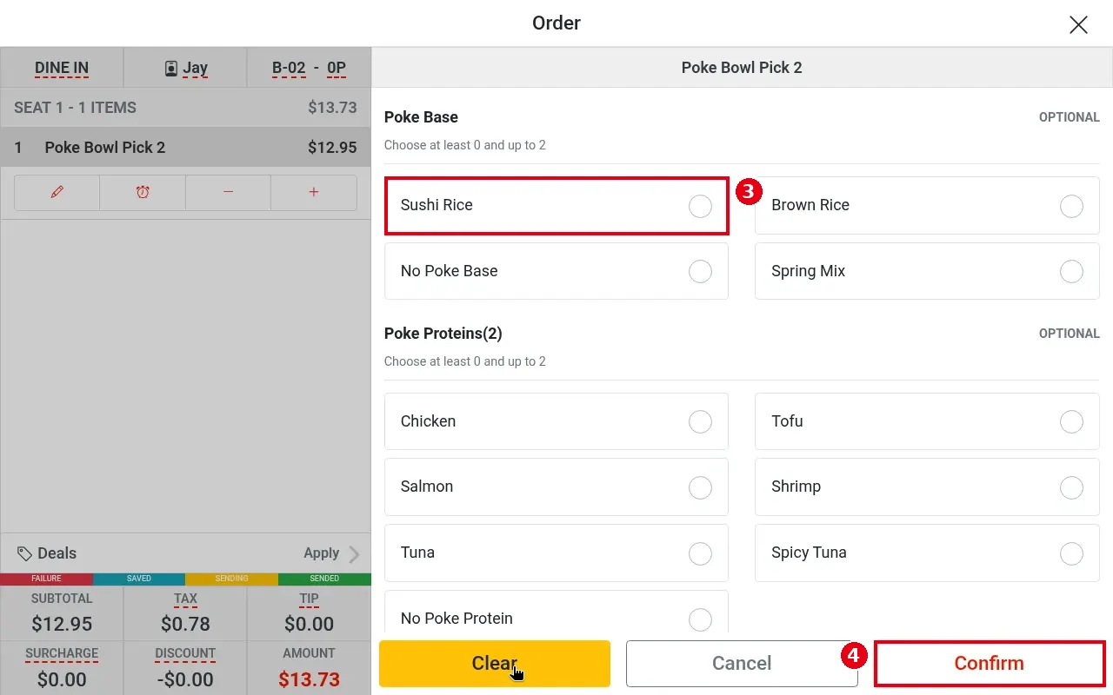The image size is (1113, 695).
Task: Click the Cancel button
Action: 742,664
